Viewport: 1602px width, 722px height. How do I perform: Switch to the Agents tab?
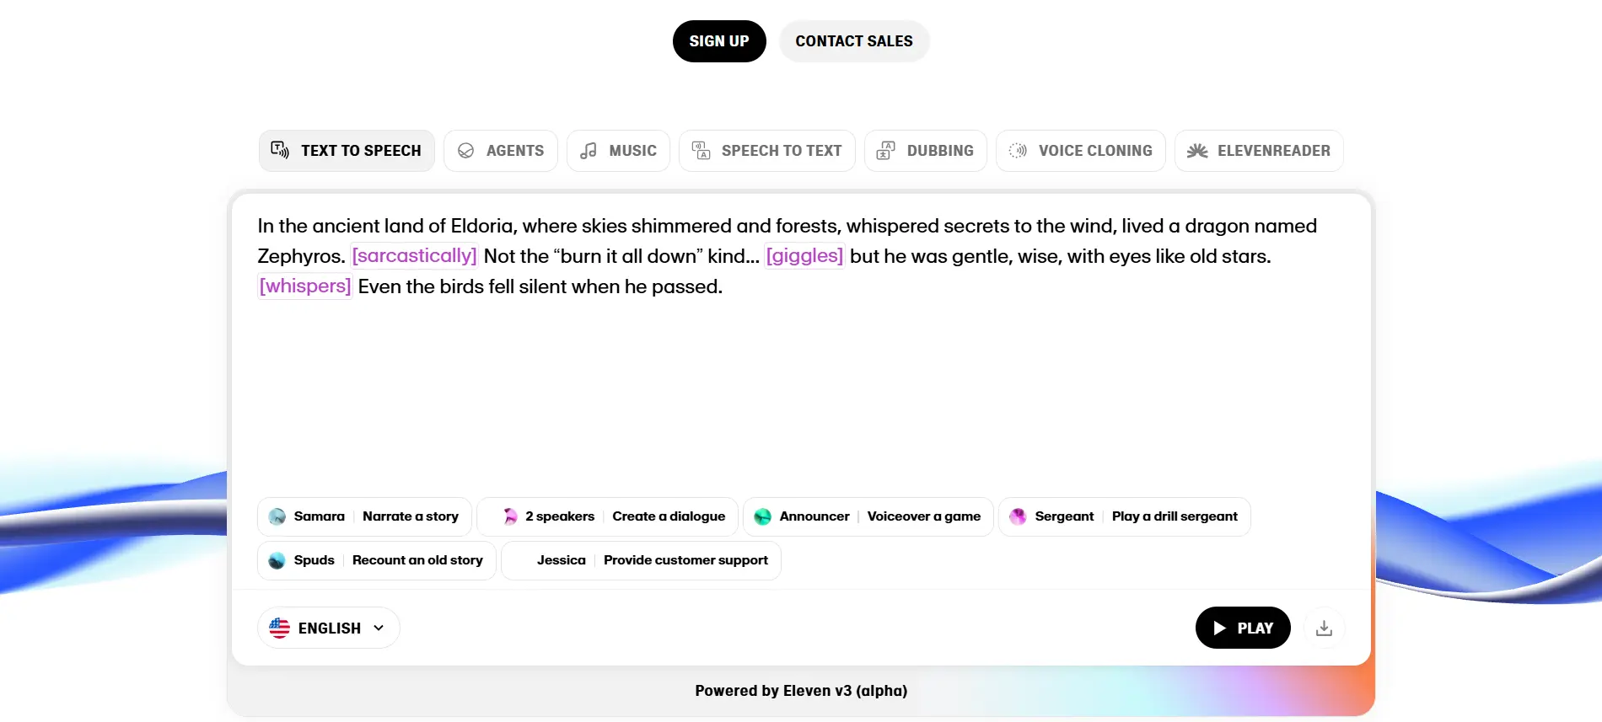point(501,151)
